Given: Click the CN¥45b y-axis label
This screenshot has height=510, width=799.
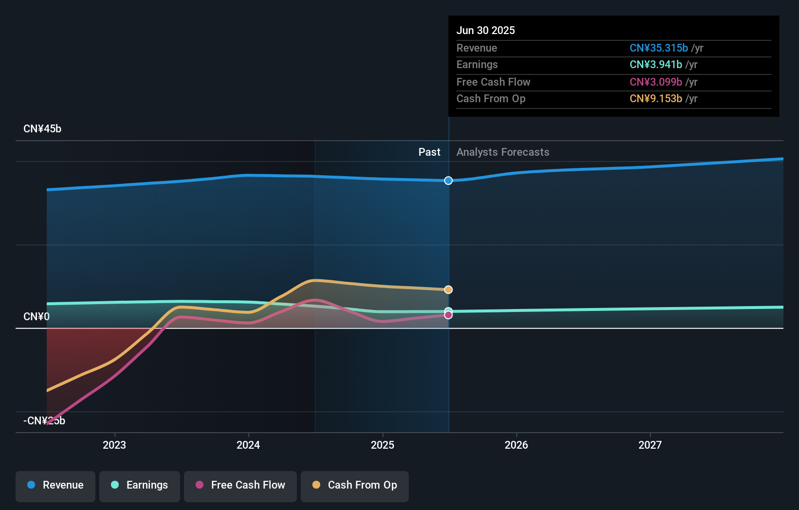Looking at the screenshot, I should [42, 128].
